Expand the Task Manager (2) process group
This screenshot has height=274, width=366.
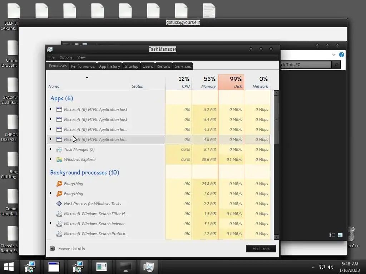(51, 149)
